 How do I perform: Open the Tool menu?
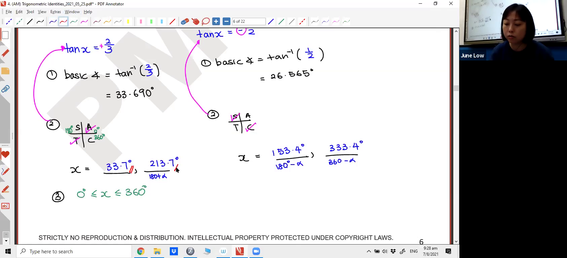pyautogui.click(x=30, y=12)
